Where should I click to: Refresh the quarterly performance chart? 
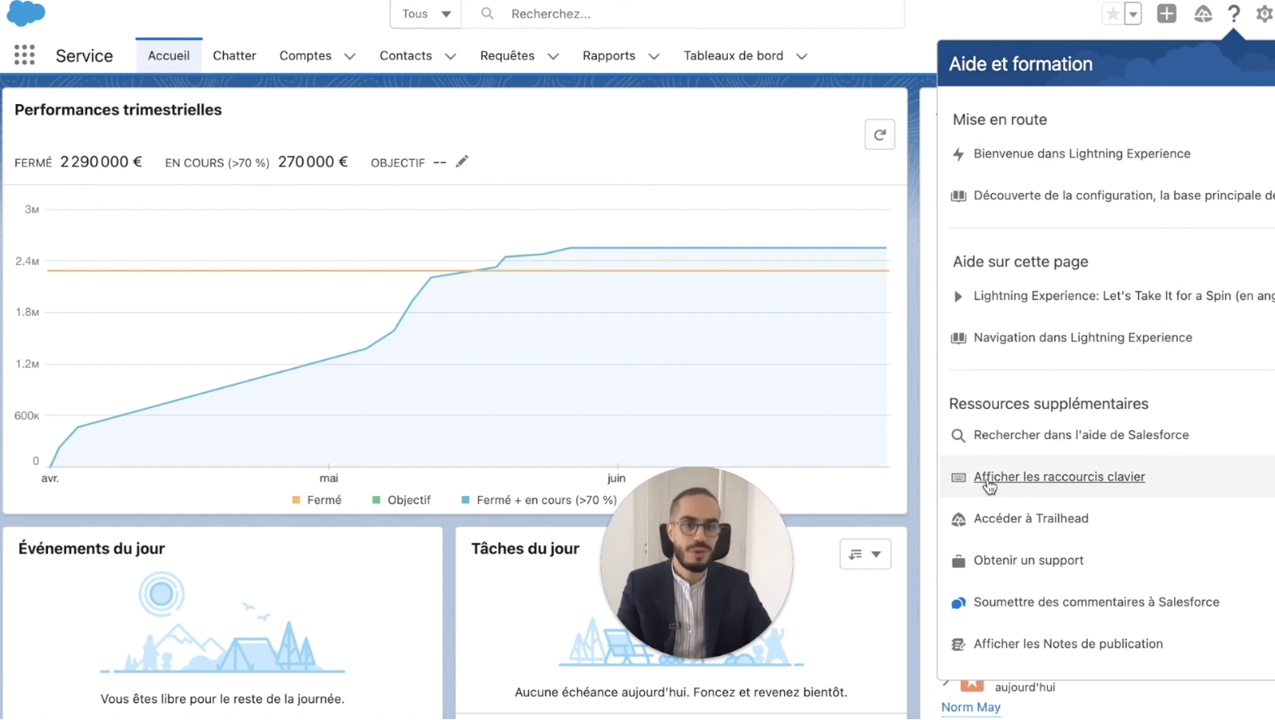pos(879,135)
